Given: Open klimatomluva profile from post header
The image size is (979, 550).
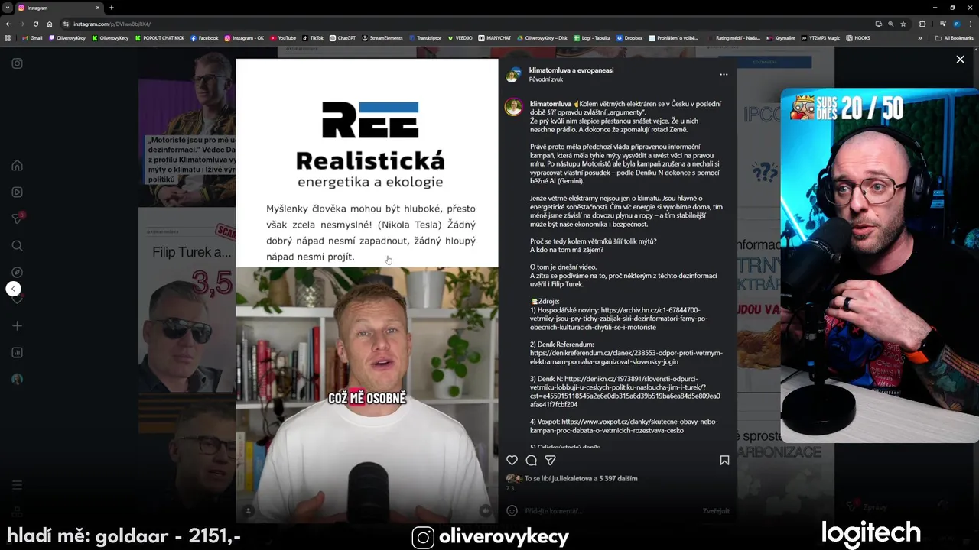Looking at the screenshot, I should 549,70.
